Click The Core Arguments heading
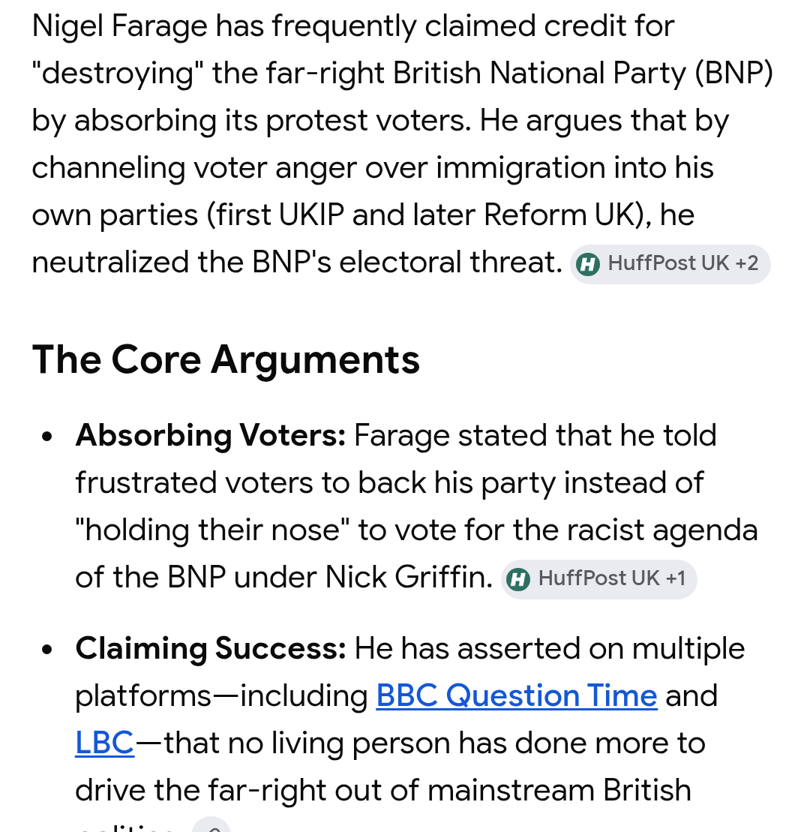 (x=226, y=360)
